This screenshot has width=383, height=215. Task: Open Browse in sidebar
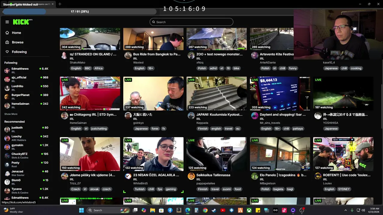(17, 42)
